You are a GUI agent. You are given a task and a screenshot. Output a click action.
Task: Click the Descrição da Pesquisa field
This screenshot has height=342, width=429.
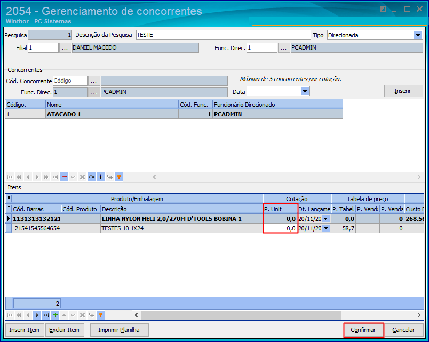pos(223,35)
